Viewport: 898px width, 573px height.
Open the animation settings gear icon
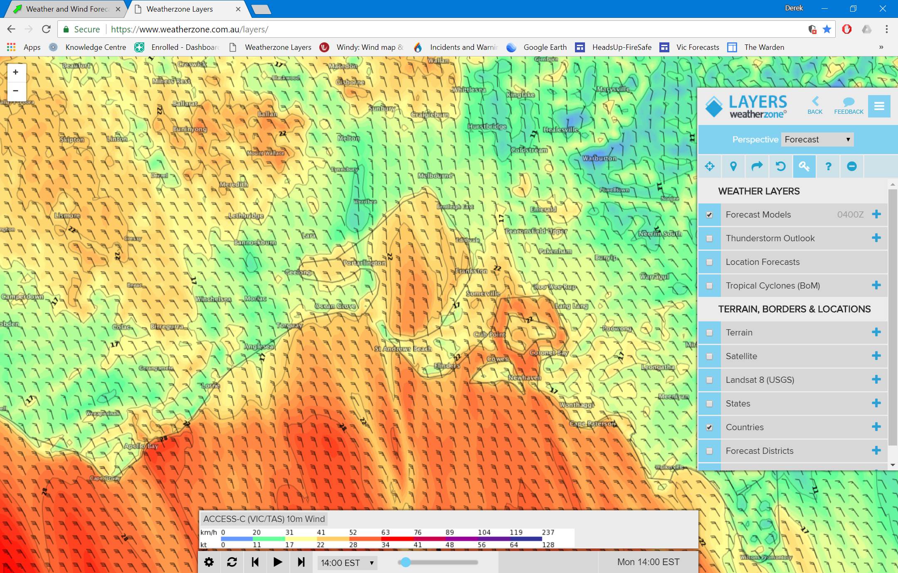pos(209,562)
